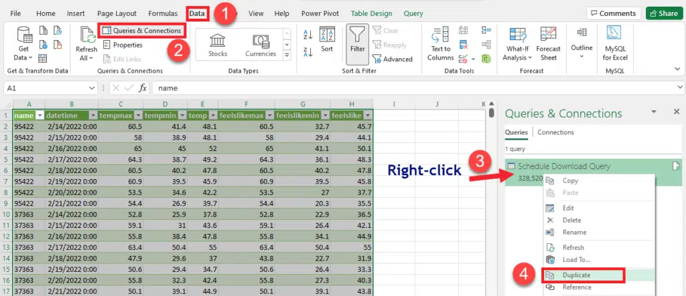Expand the Outline dropdown
Viewport: 686px width, 296px height.
[x=581, y=43]
